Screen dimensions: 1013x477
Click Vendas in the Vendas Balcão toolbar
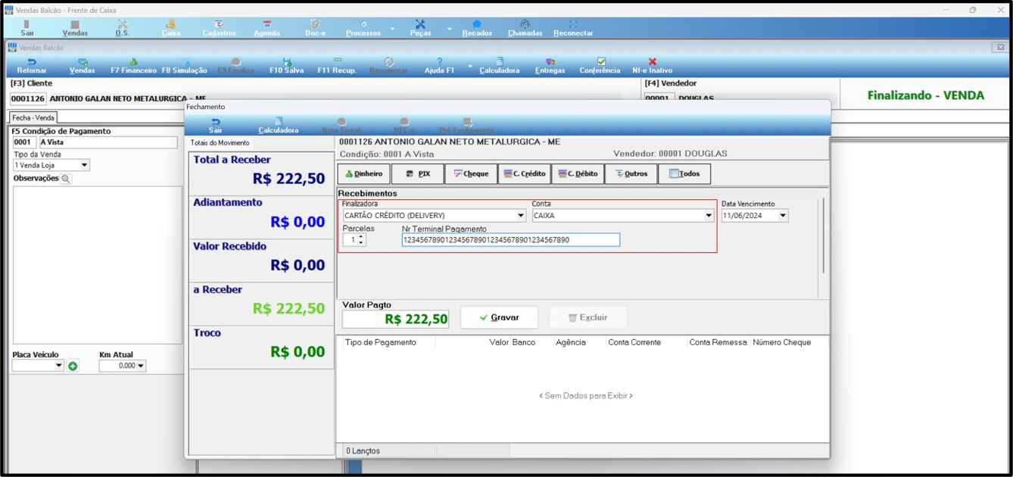(x=82, y=66)
